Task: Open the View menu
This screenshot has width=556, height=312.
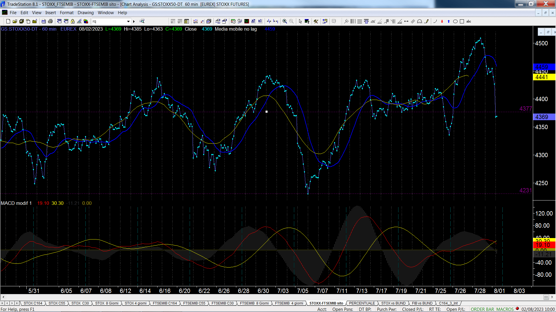Action: point(36,13)
